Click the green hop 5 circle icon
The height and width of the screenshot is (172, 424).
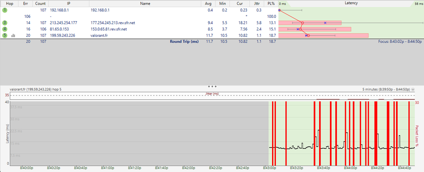[x=5, y=35]
